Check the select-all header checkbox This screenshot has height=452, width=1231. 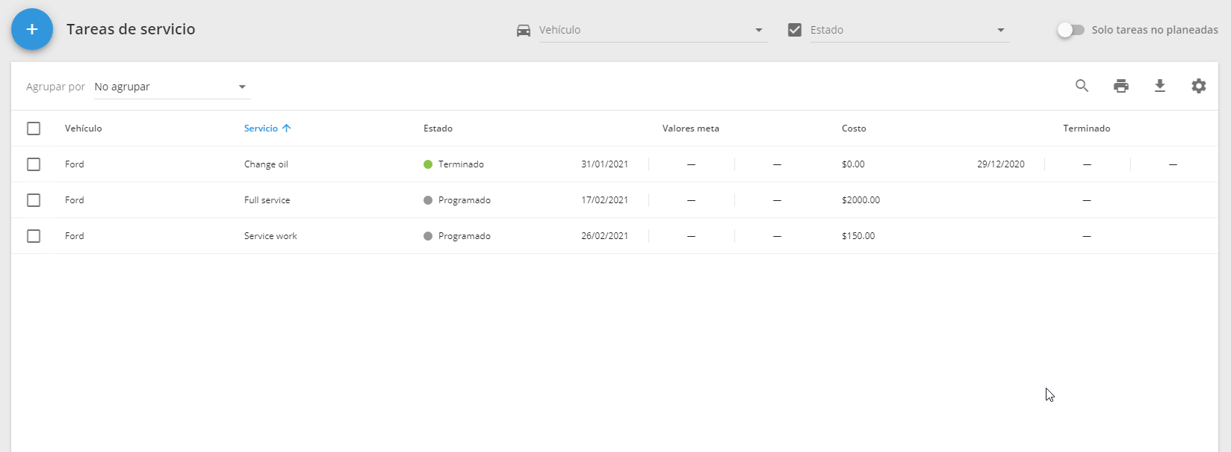pos(34,129)
